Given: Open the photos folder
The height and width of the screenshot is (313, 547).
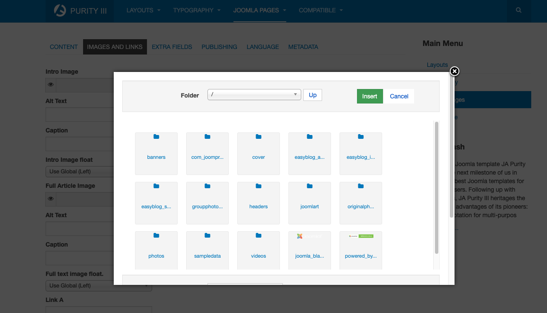Looking at the screenshot, I should coord(156,250).
